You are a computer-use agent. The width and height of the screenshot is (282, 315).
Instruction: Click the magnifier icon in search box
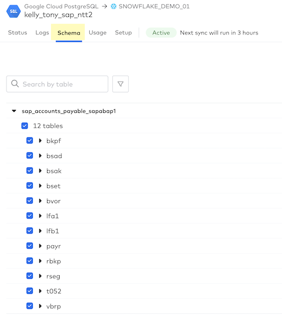(15, 84)
